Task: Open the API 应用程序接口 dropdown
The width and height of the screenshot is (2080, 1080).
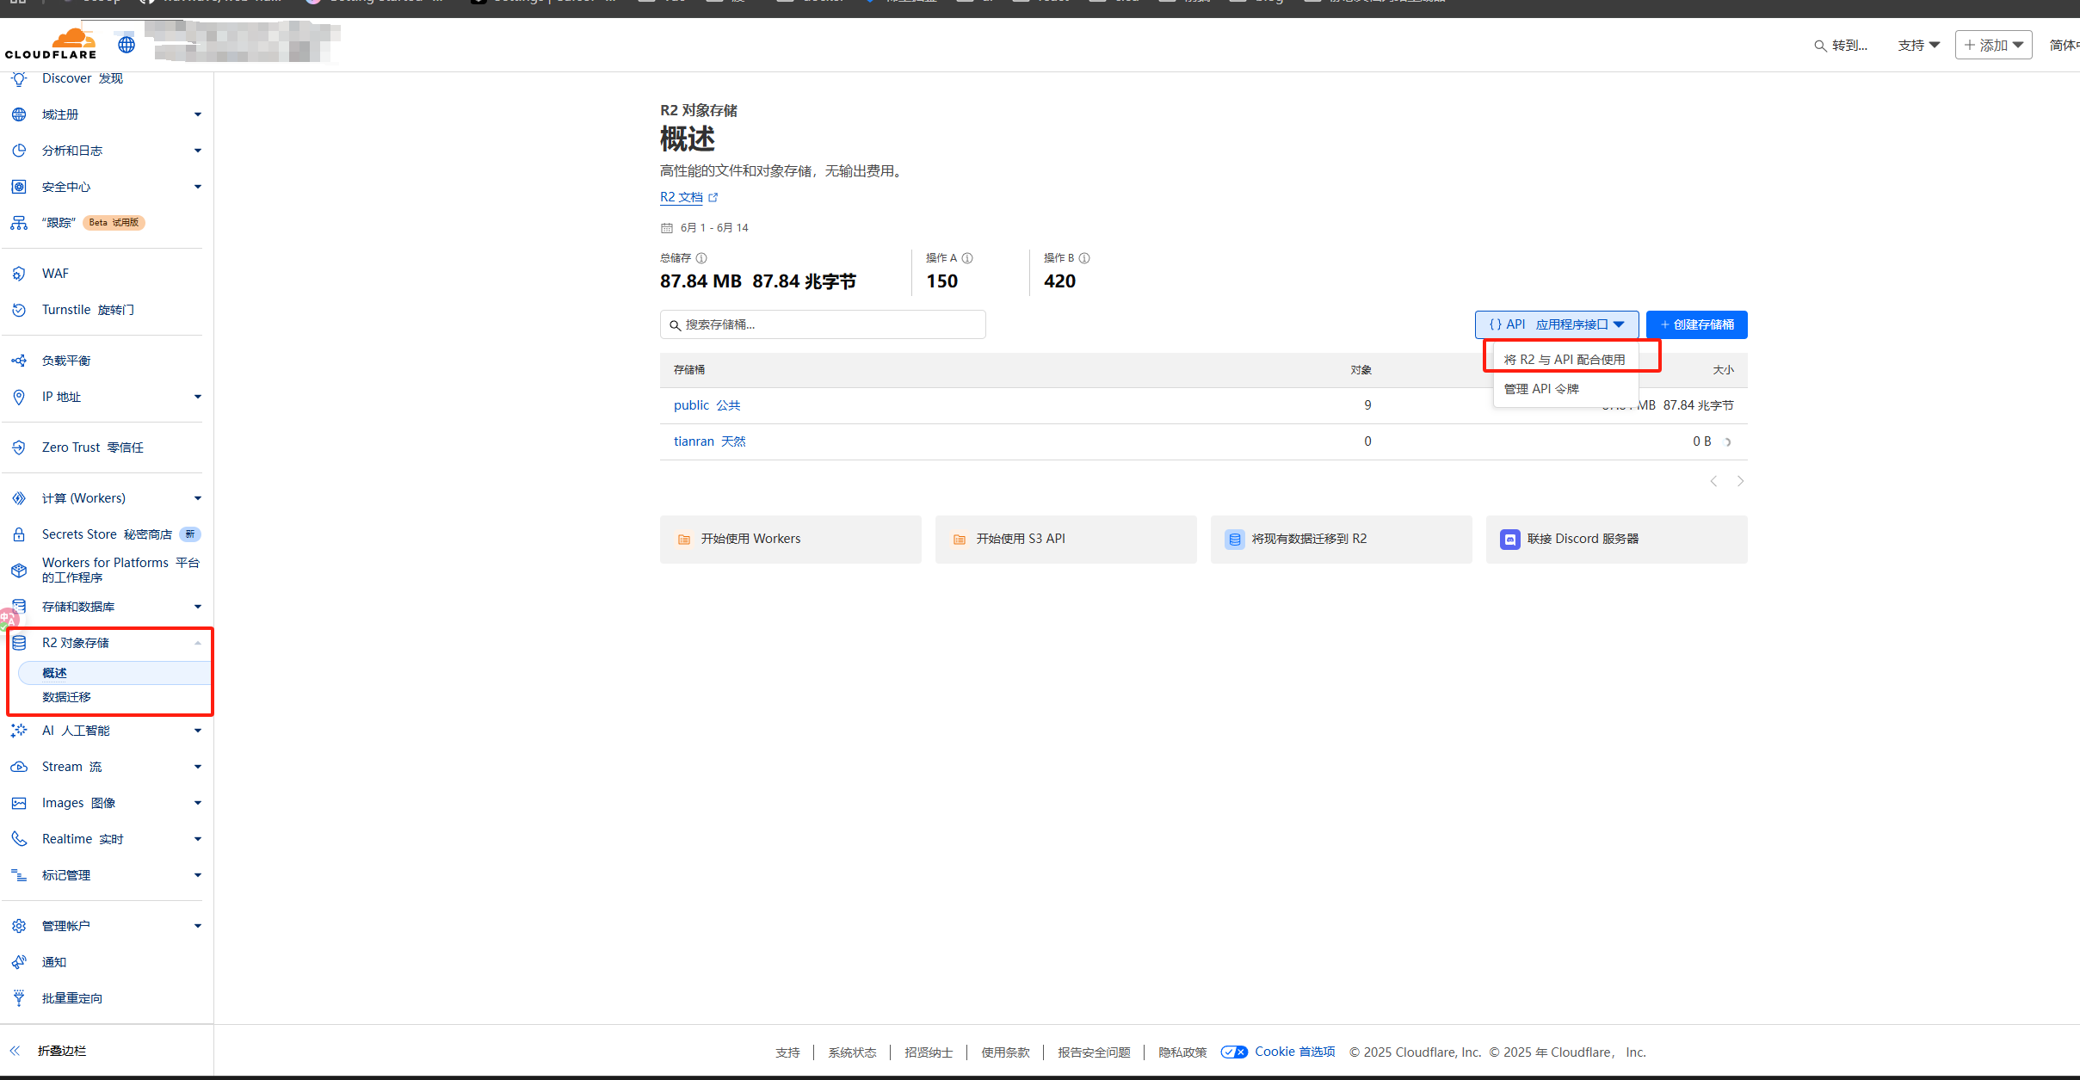Action: click(1556, 324)
